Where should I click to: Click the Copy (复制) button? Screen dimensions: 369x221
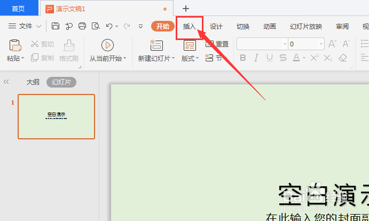[43, 58]
